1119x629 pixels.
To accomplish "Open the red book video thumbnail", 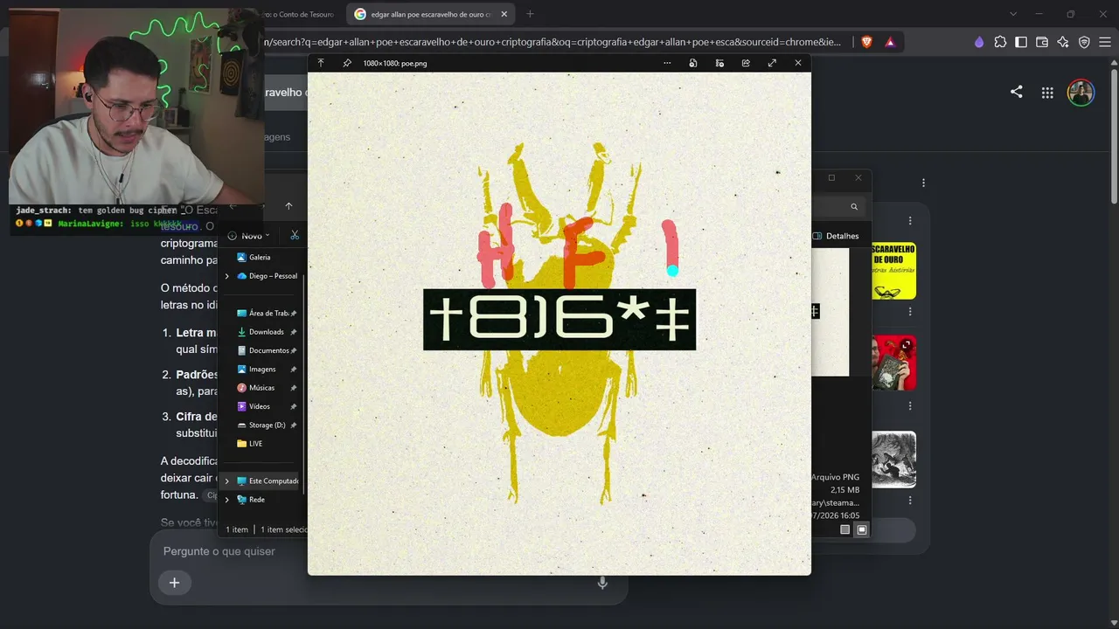I will 893,363.
